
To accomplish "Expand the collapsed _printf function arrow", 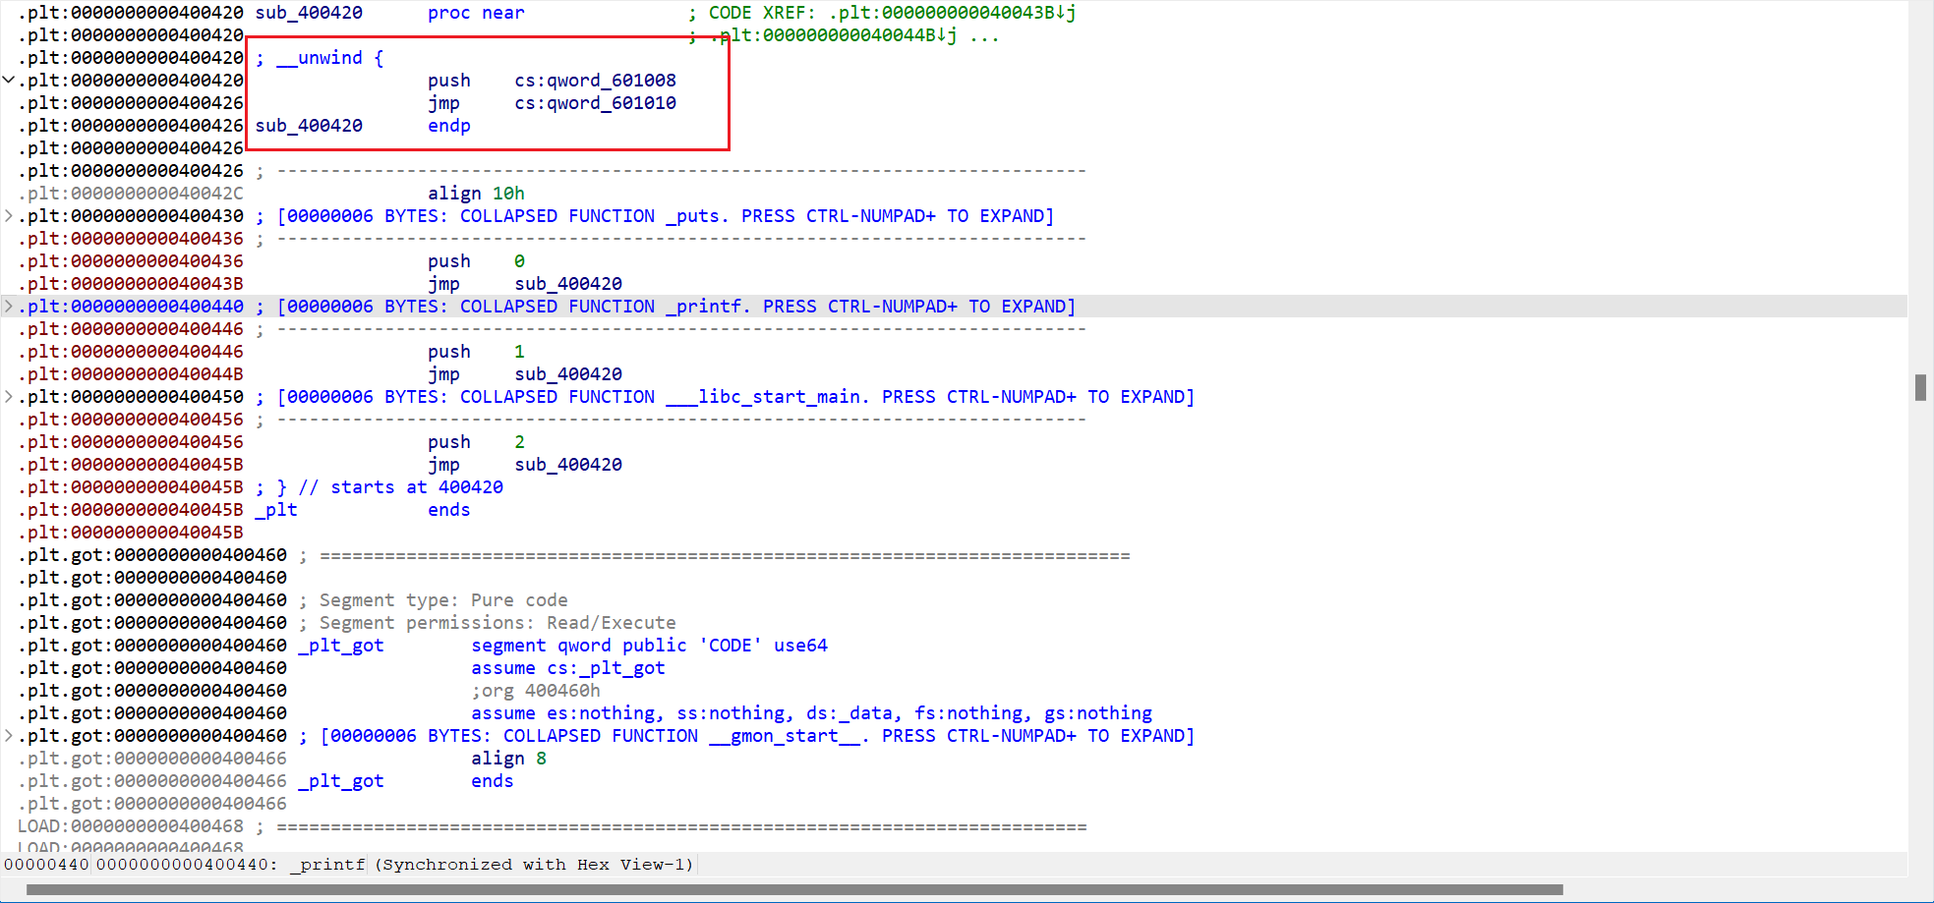I will [x=9, y=307].
